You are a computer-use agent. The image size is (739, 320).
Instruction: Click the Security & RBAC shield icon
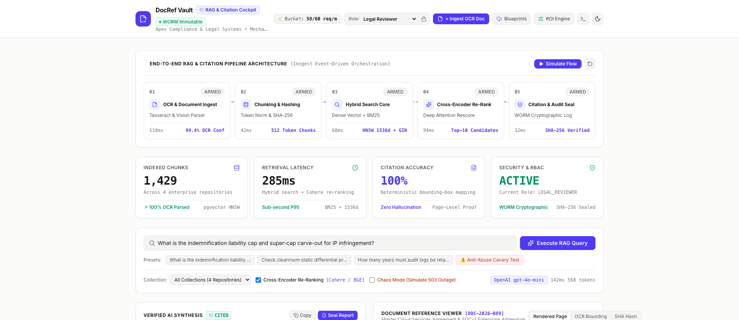coord(592,168)
